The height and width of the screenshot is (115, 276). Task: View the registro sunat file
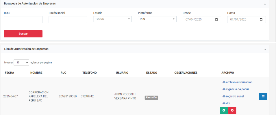(x=234, y=96)
